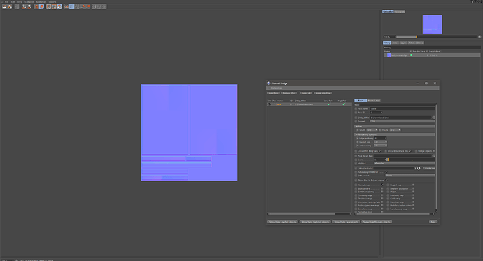Image resolution: width=483 pixels, height=261 pixels.
Task: Toggle Show files in Picture viewer checkbox
Action: (x=386, y=181)
